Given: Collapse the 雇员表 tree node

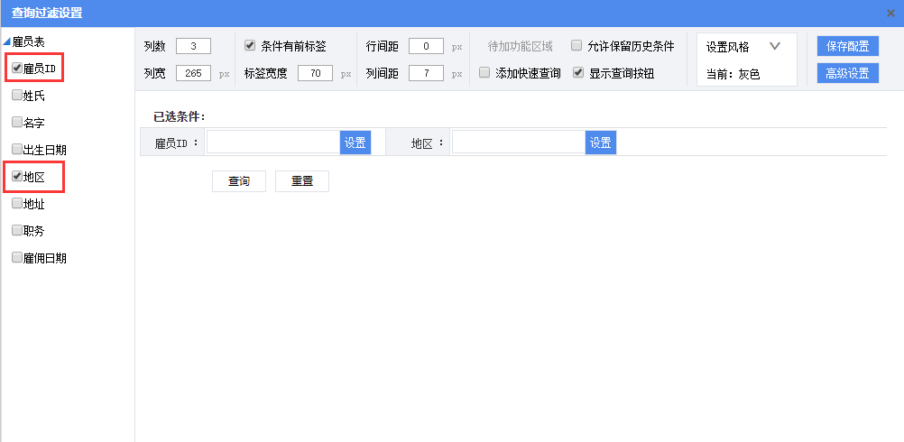Looking at the screenshot, I should click(7, 42).
